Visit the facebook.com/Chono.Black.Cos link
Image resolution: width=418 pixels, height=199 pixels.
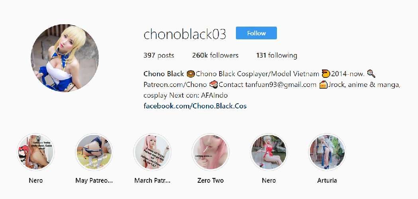[x=195, y=106]
